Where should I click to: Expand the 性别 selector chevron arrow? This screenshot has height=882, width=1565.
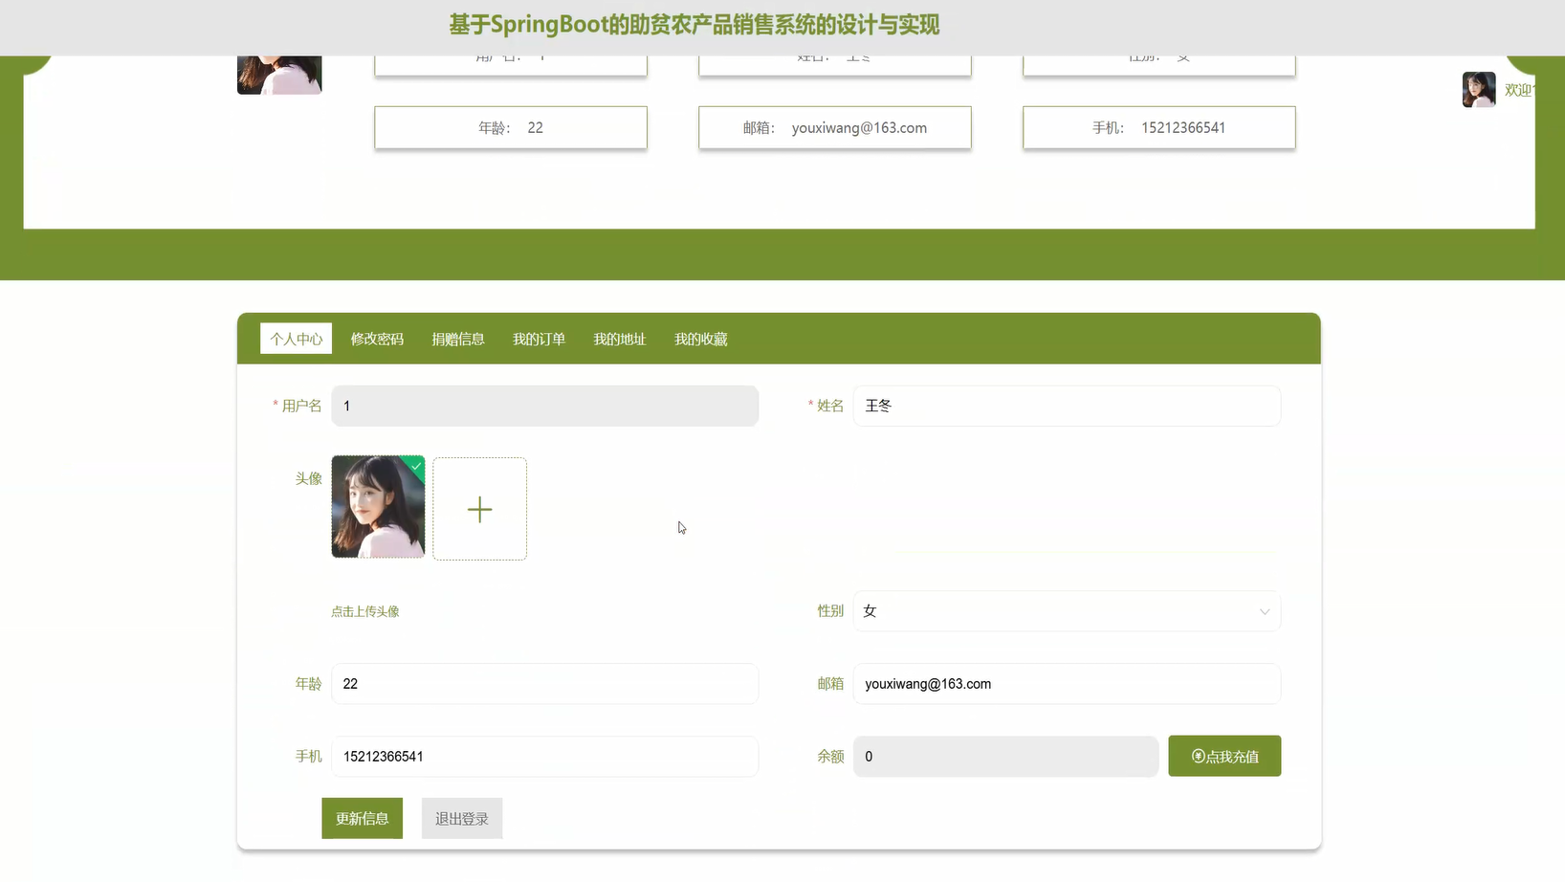(1265, 611)
